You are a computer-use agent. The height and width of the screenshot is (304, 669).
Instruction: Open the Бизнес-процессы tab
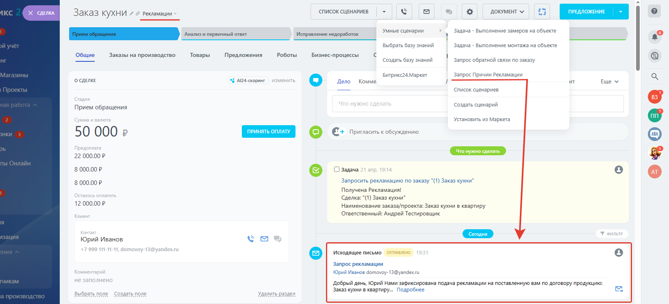tap(335, 55)
